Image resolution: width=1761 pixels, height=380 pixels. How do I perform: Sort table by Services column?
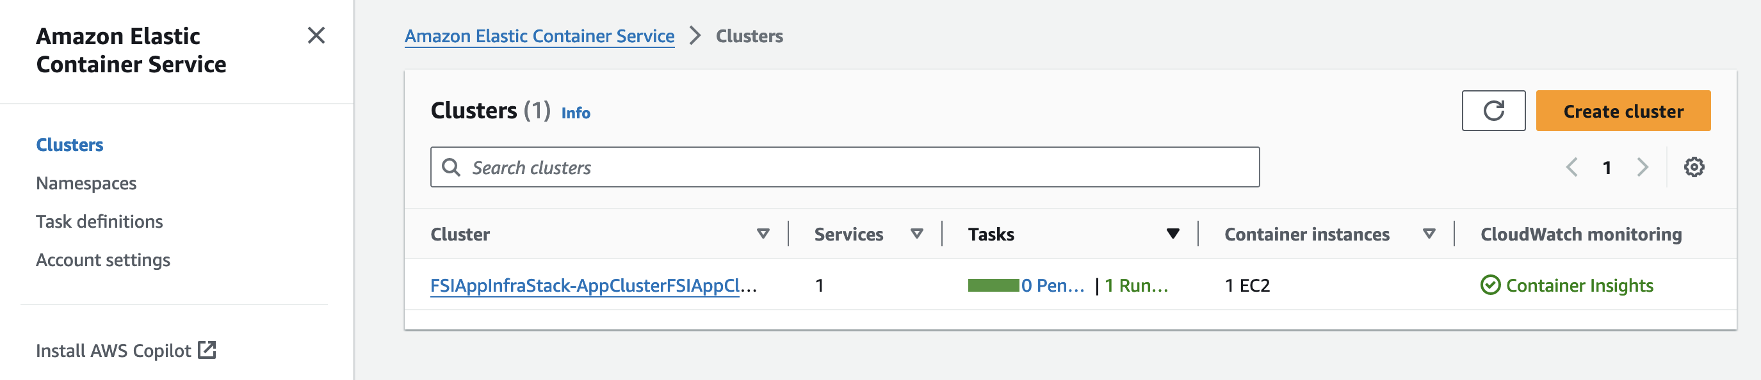pyautogui.click(x=917, y=234)
